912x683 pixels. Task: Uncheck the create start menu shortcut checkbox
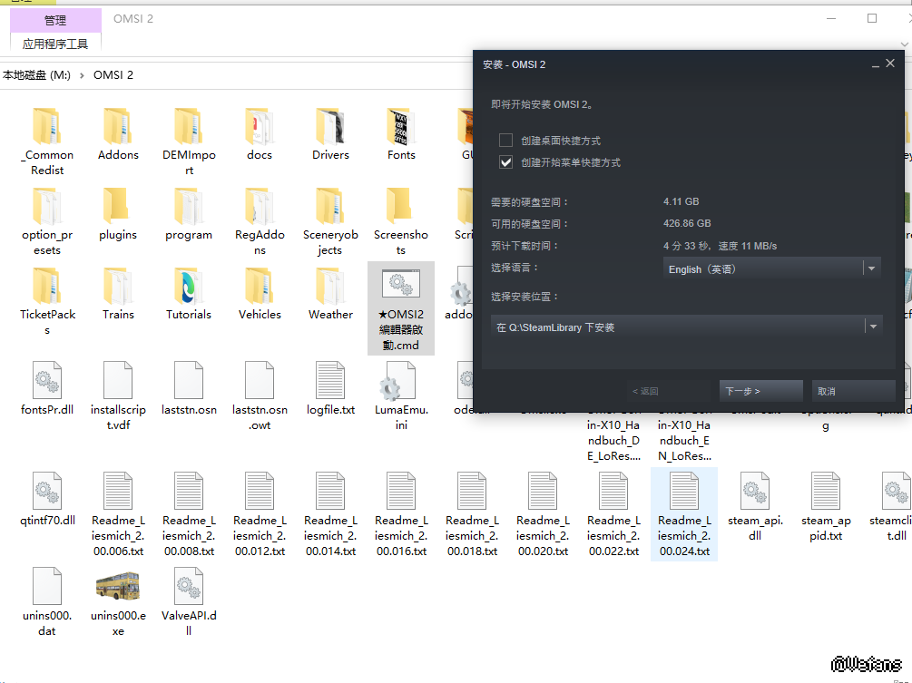506,162
